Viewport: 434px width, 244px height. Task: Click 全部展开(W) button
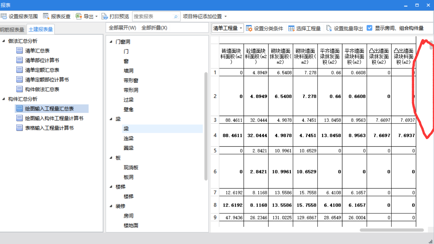pyautogui.click(x=122, y=28)
